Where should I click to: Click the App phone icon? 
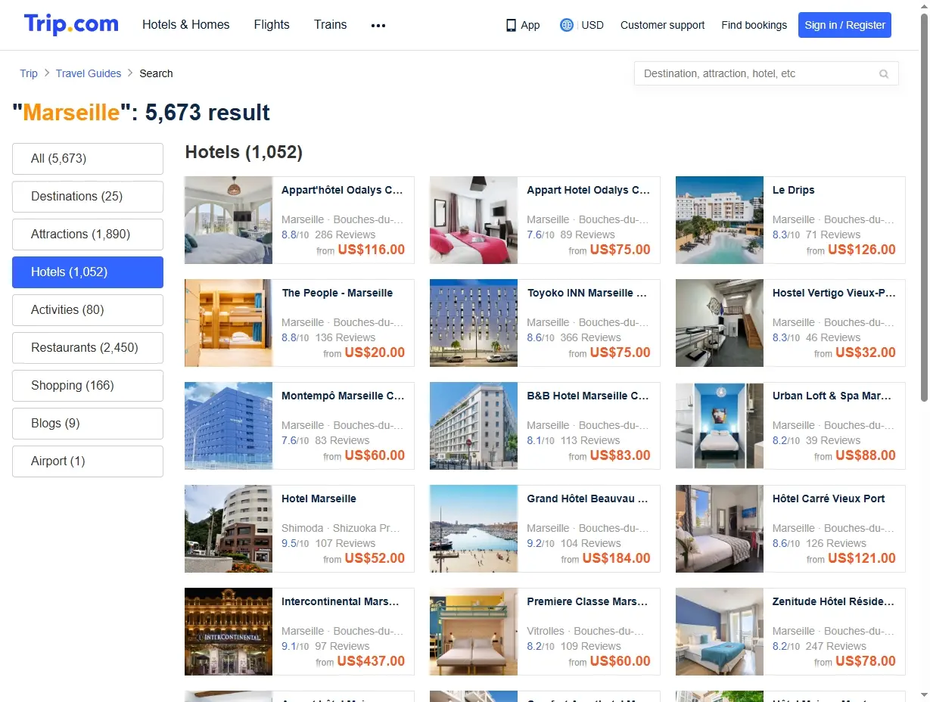511,25
